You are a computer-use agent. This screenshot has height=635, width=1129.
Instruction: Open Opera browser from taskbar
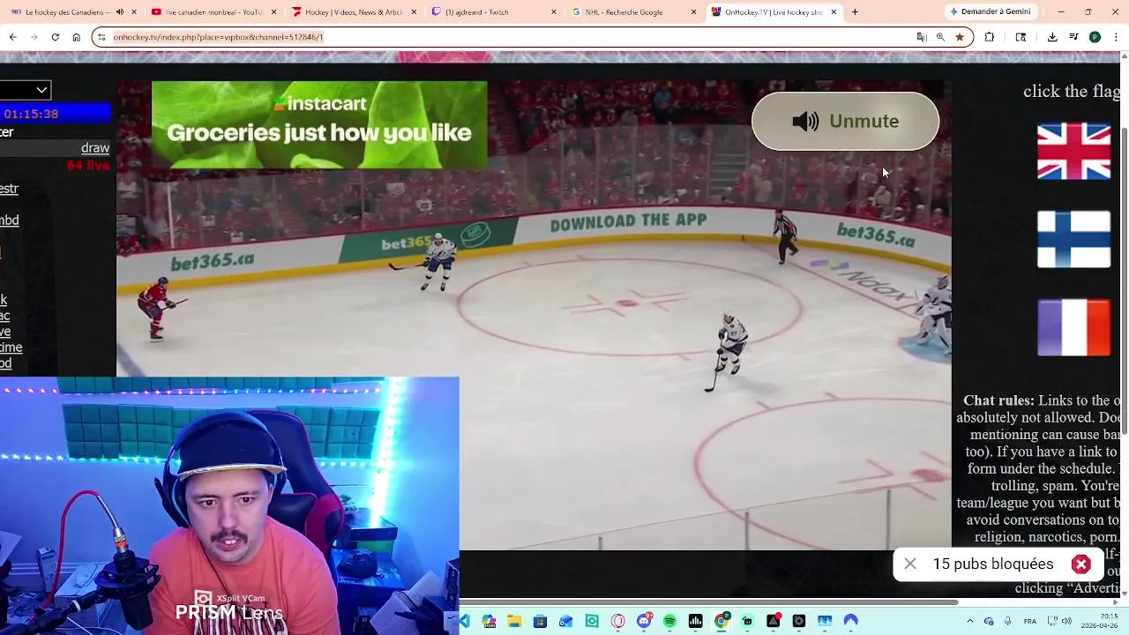coord(617,621)
